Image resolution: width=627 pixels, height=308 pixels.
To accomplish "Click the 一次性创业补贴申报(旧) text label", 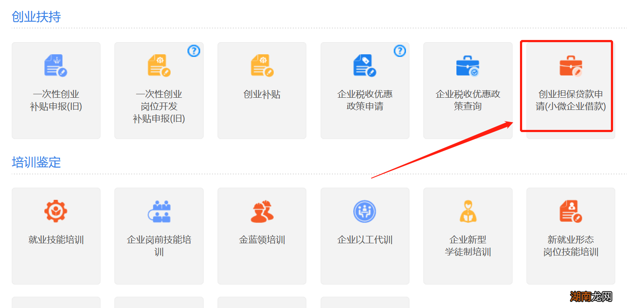I will tap(56, 99).
